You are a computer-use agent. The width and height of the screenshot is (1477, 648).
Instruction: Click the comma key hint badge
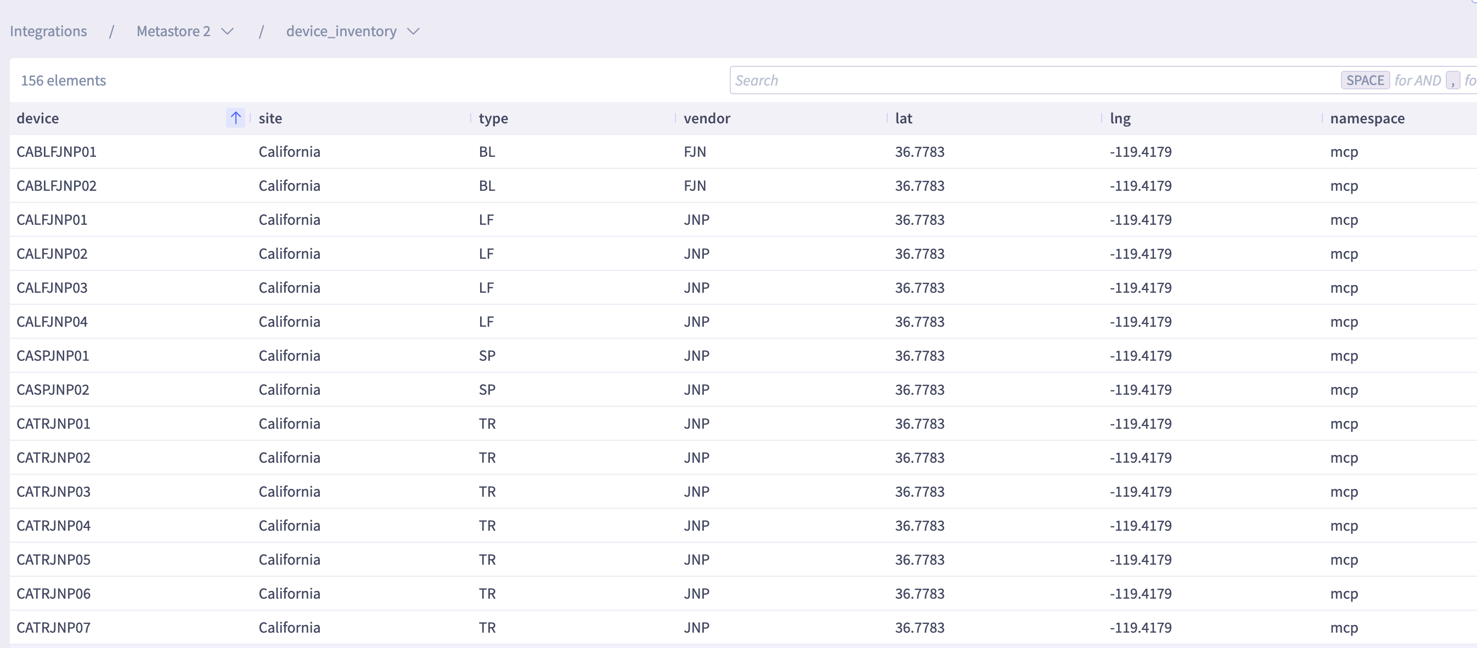1452,80
